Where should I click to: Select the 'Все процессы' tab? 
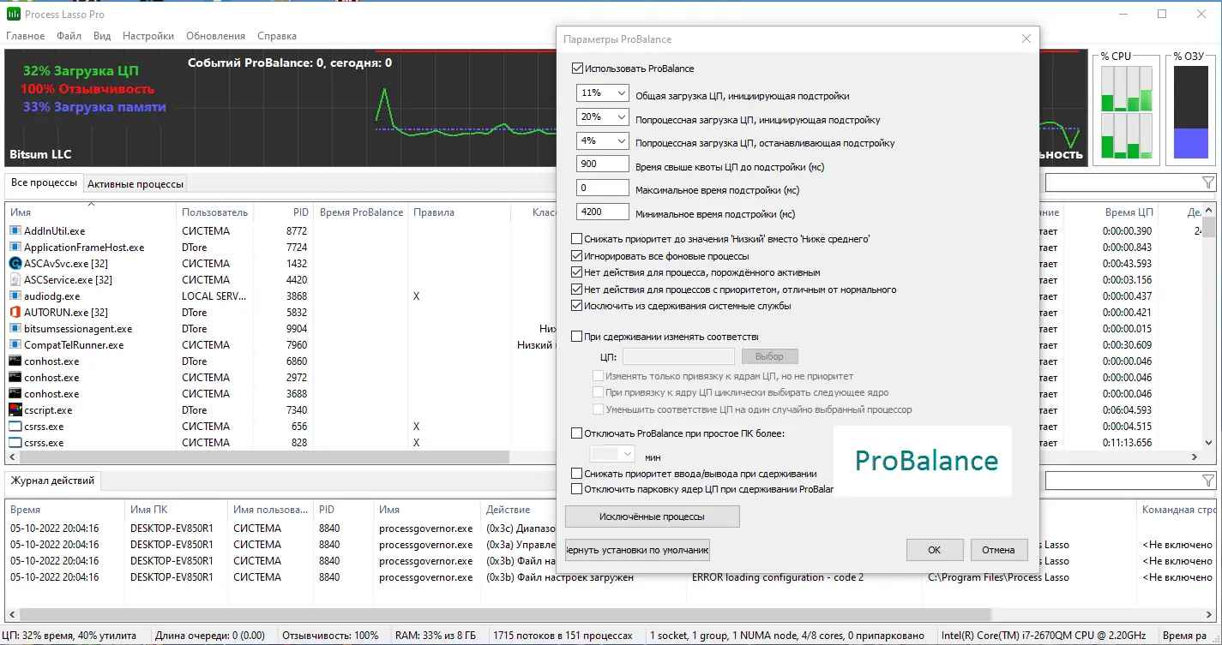pyautogui.click(x=44, y=183)
